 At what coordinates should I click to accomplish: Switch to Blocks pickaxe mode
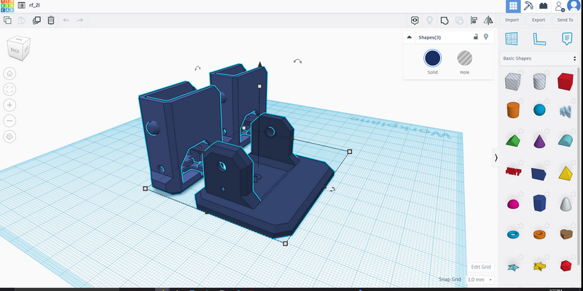click(528, 6)
